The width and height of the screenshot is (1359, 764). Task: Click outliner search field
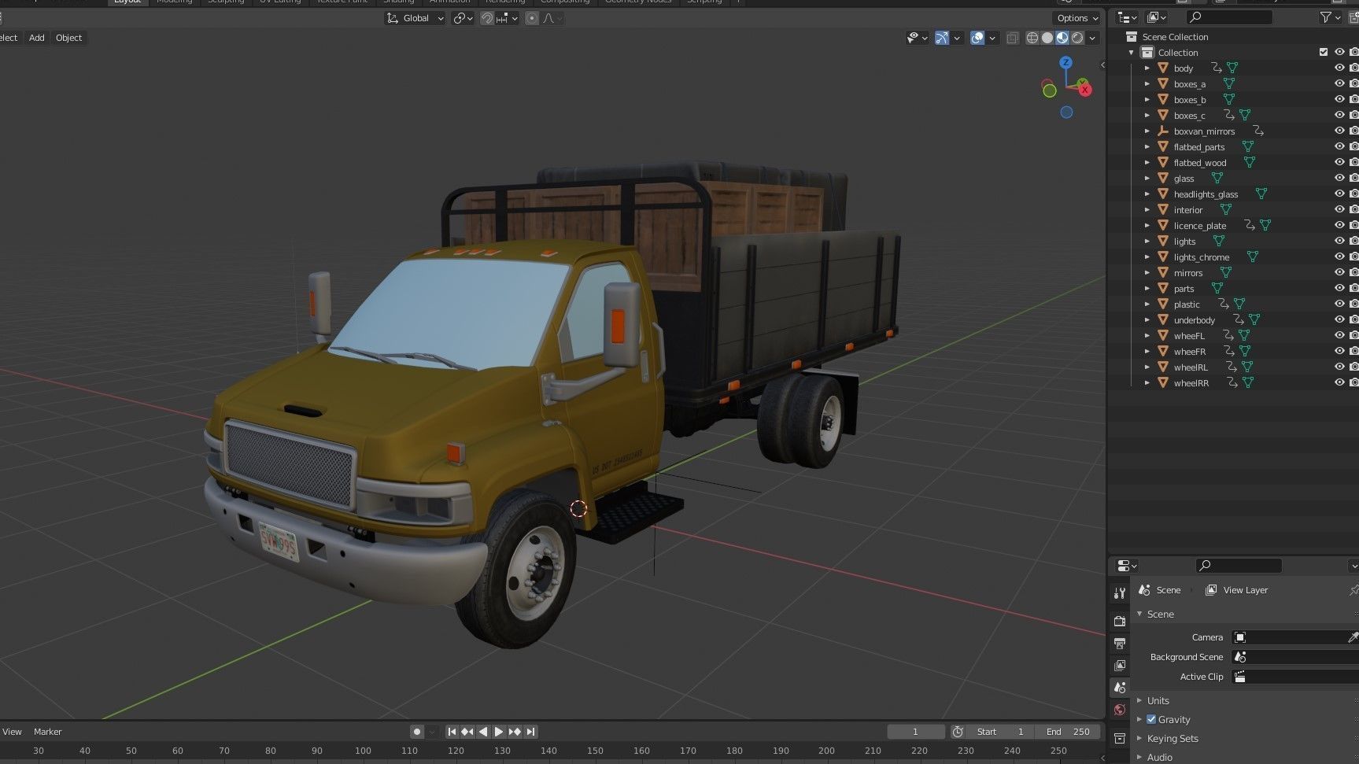click(x=1229, y=17)
